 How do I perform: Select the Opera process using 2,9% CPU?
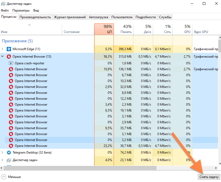(109, 87)
